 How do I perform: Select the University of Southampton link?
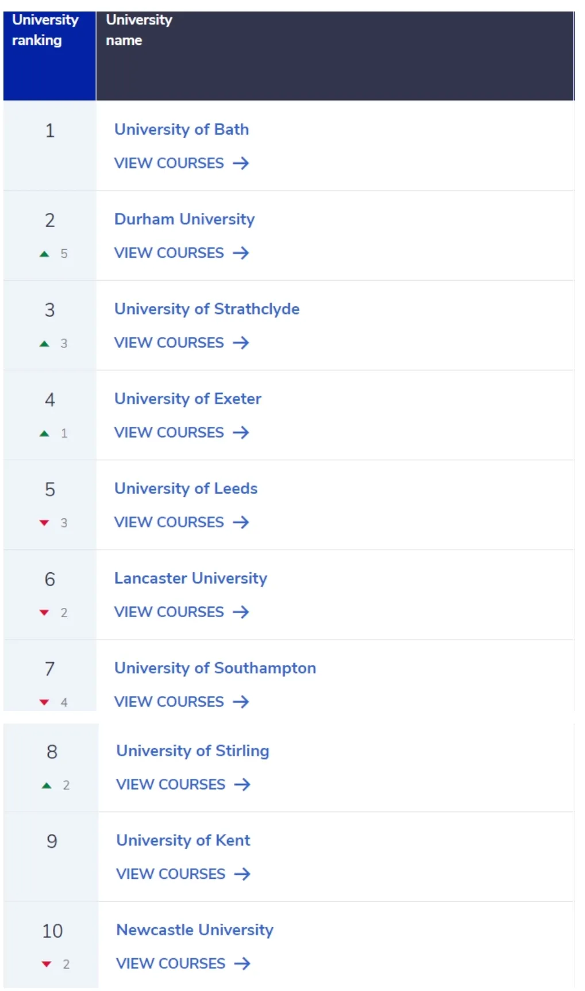pos(215,668)
